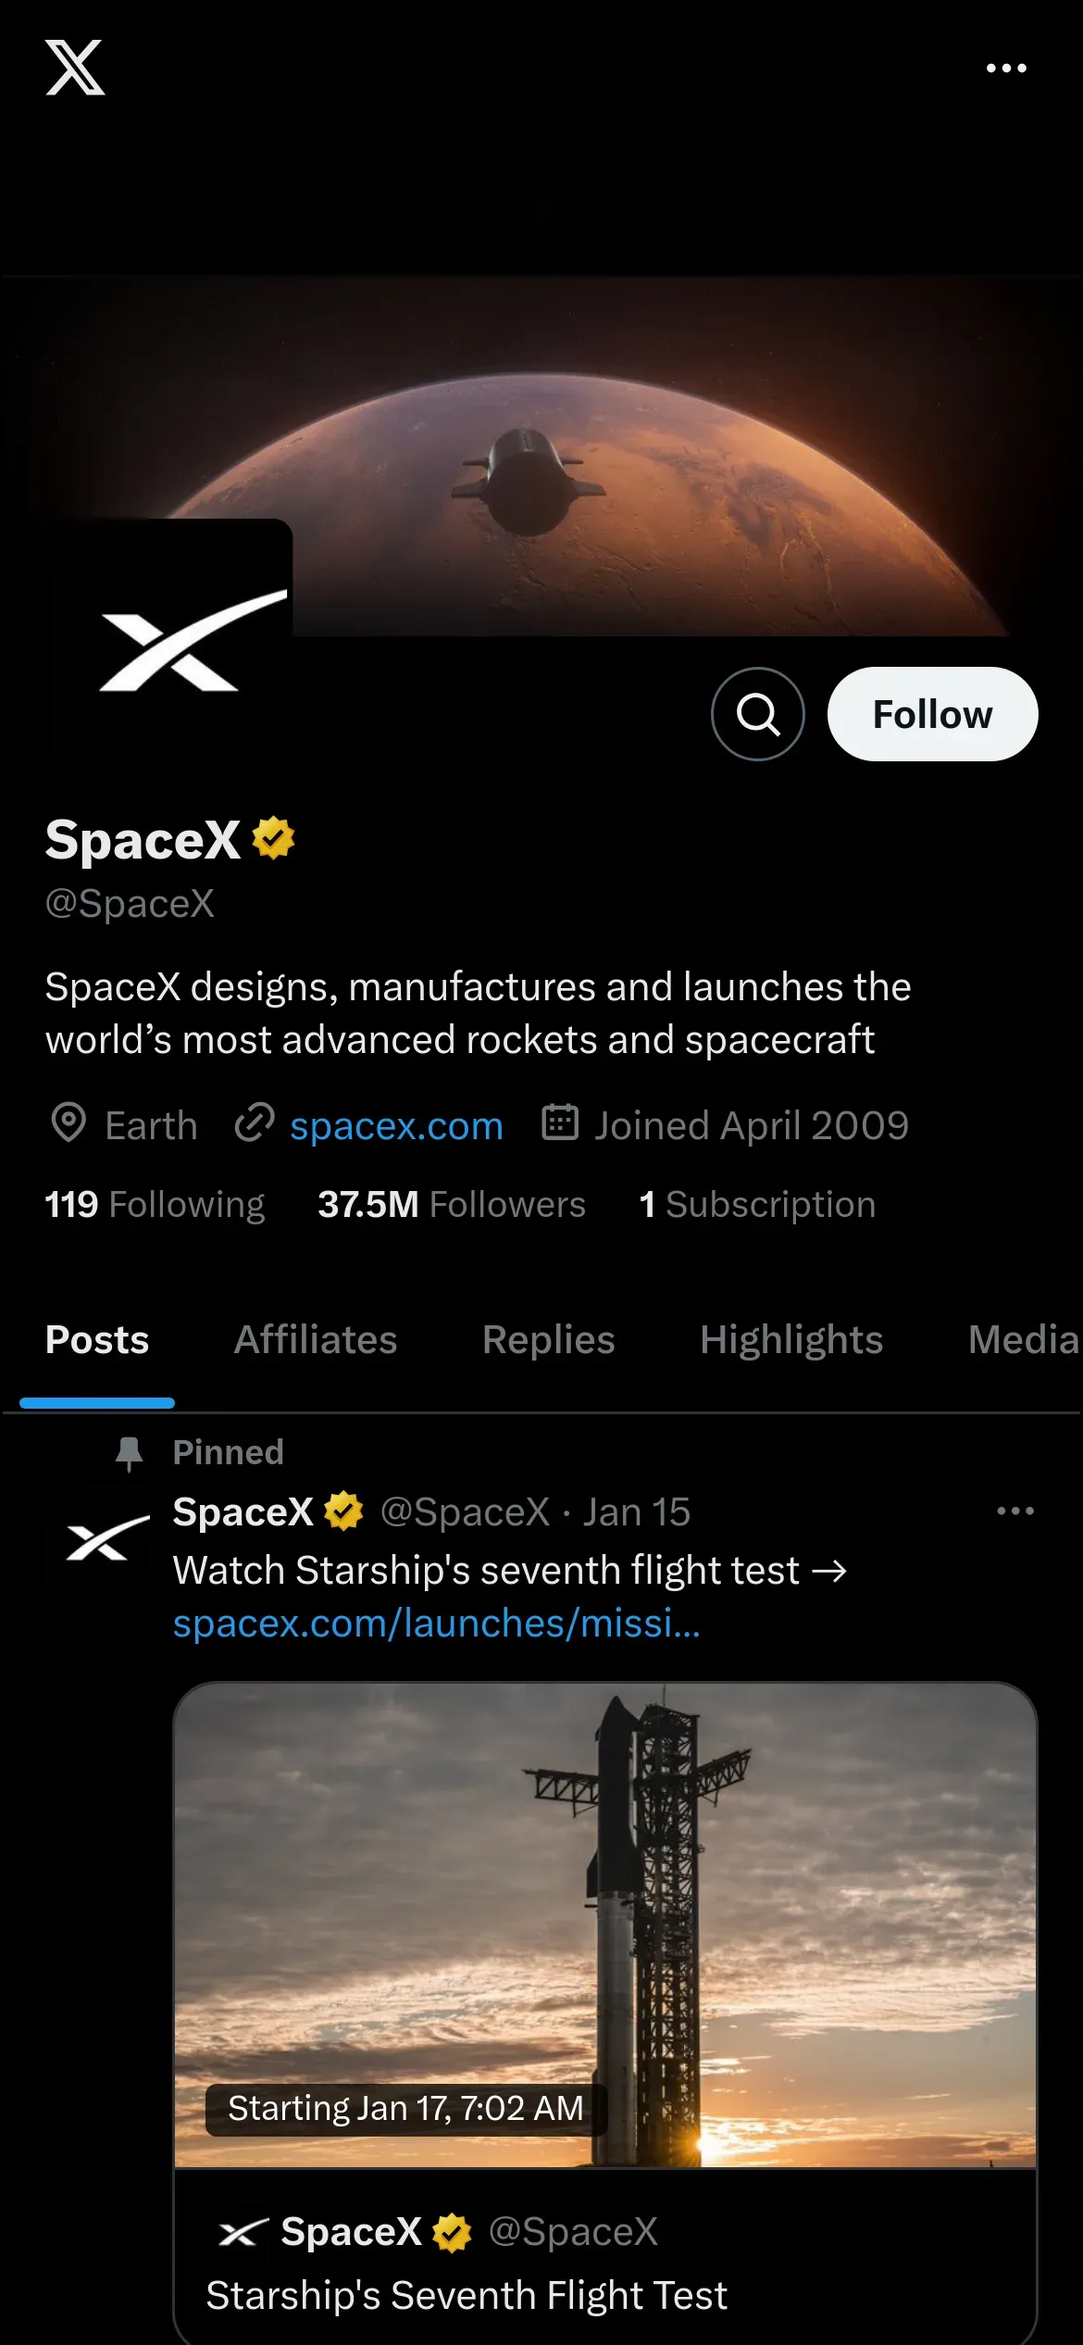Go to the Replies tab
Viewport: 1083px width, 2345px height.
pos(549,1340)
